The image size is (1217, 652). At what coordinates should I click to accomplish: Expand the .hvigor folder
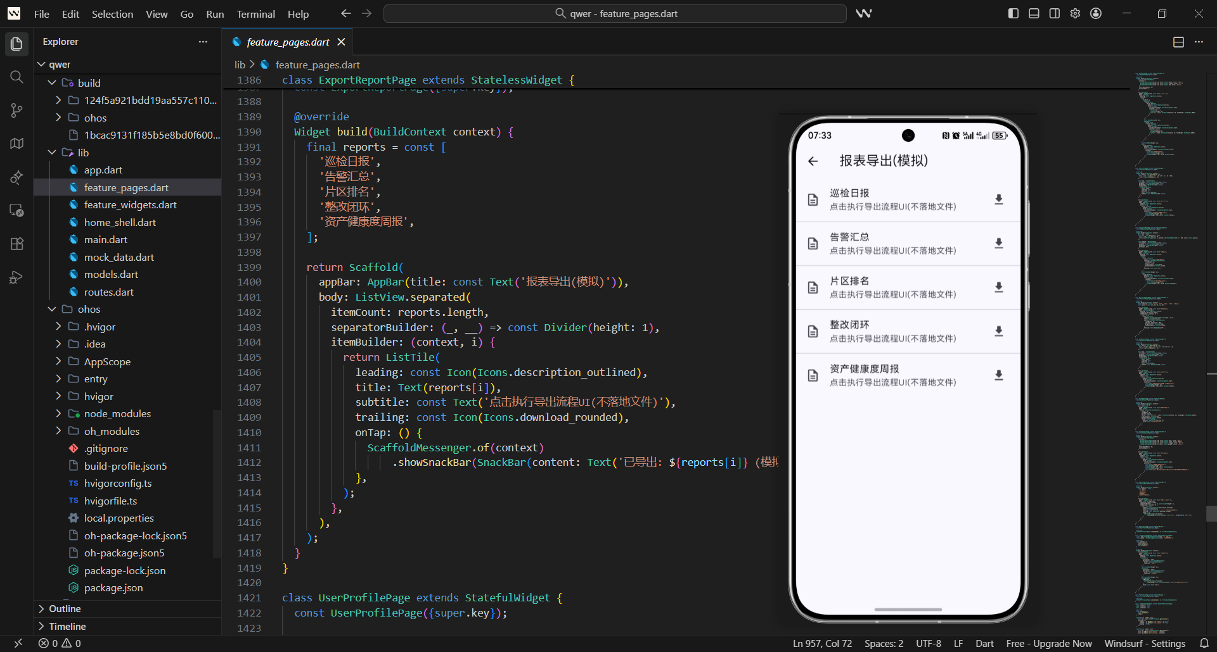click(x=58, y=327)
